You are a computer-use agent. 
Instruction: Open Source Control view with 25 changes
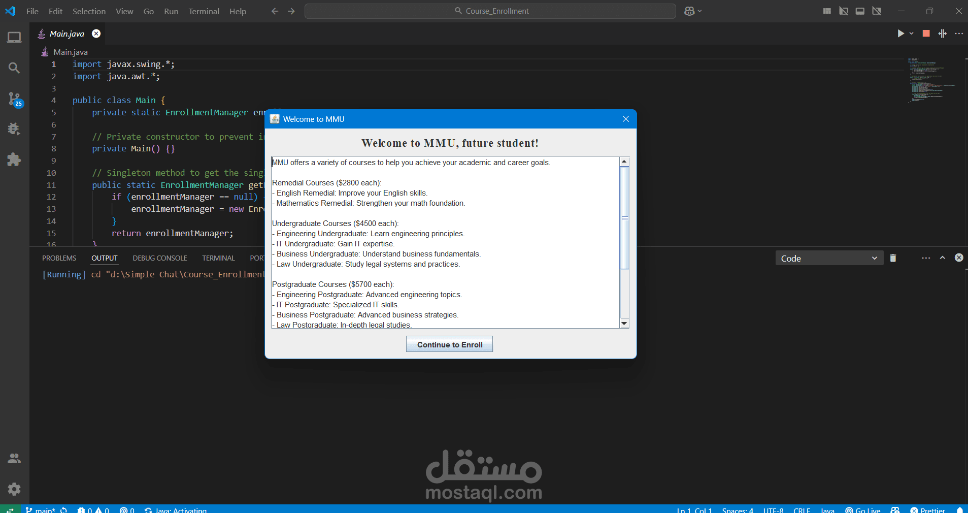coord(15,99)
